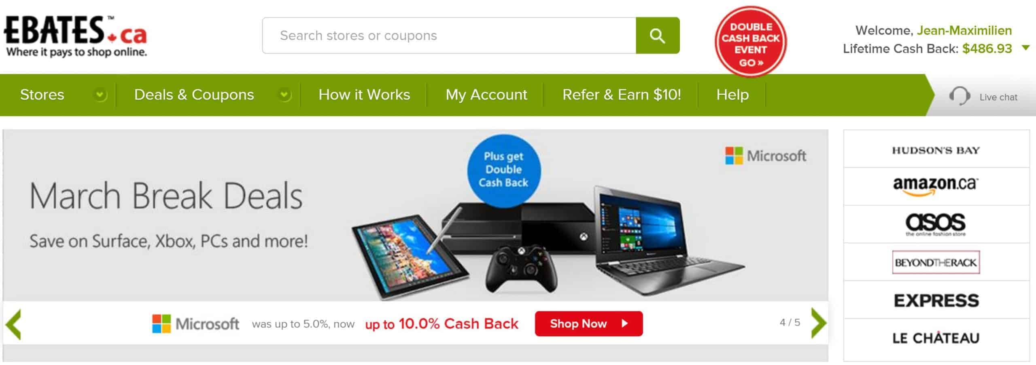
Task: Open the How it Works menu item
Action: (364, 95)
